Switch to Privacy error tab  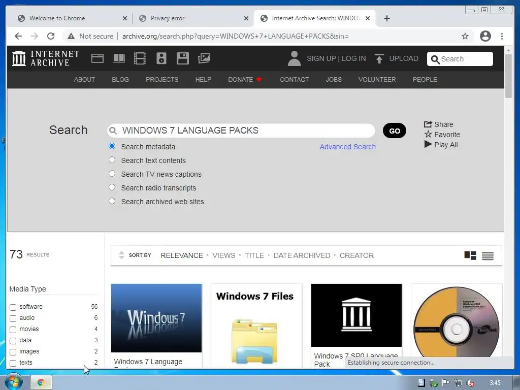[x=192, y=18]
